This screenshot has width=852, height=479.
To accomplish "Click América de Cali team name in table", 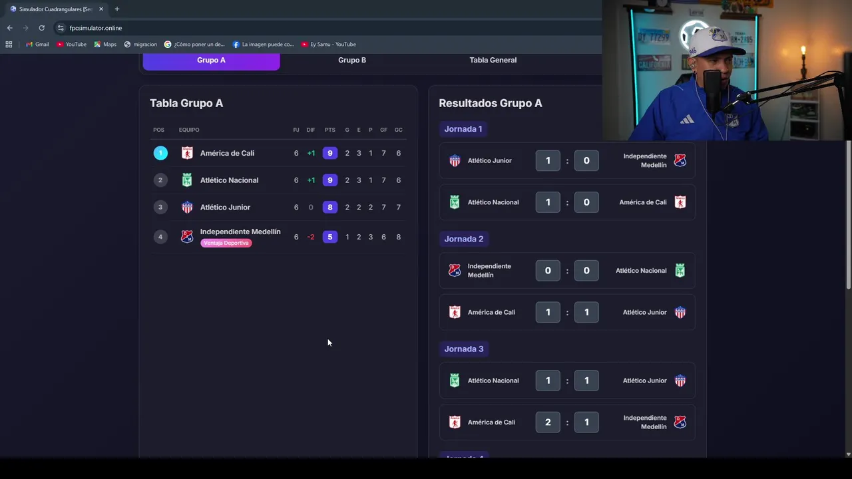I will point(227,153).
